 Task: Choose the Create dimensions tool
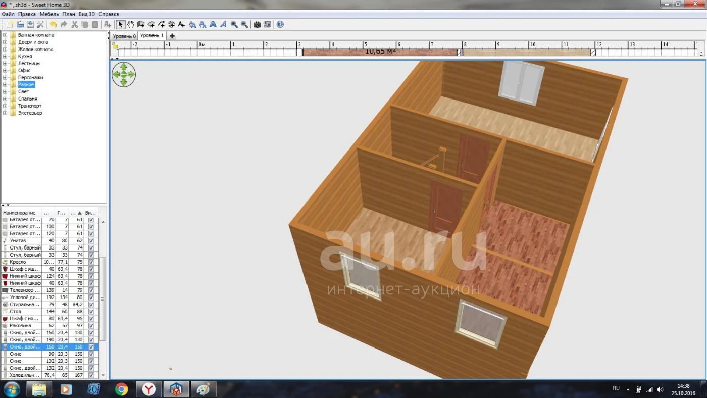(172, 24)
